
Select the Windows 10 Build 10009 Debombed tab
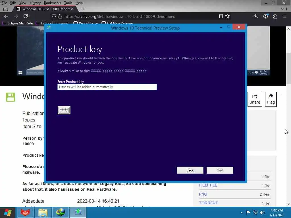click(x=45, y=9)
